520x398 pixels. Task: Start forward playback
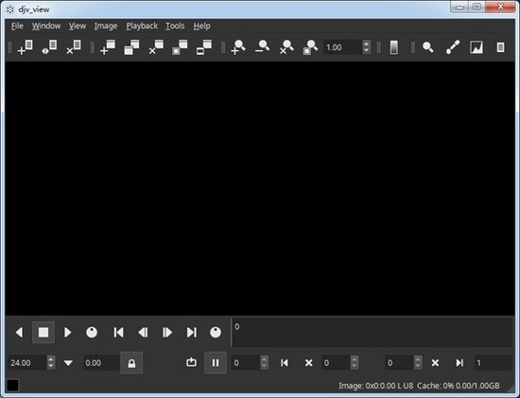(68, 333)
